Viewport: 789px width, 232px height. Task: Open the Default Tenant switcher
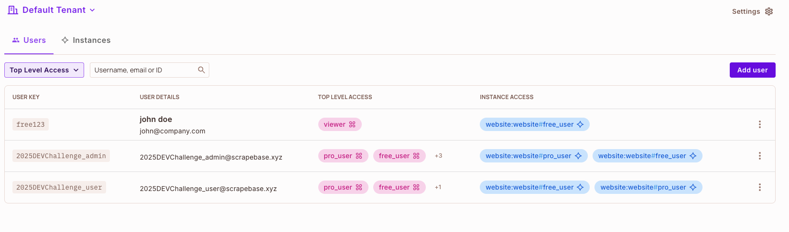tap(52, 10)
